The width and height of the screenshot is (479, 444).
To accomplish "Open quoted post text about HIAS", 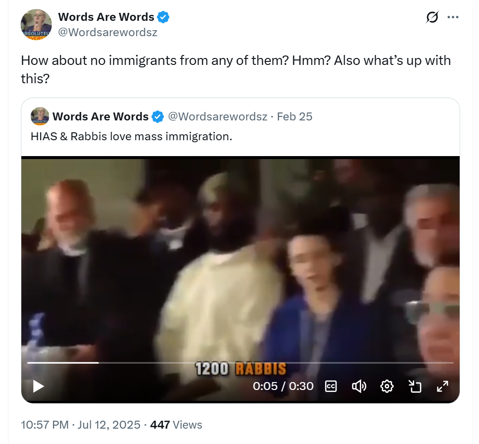I will coord(132,136).
